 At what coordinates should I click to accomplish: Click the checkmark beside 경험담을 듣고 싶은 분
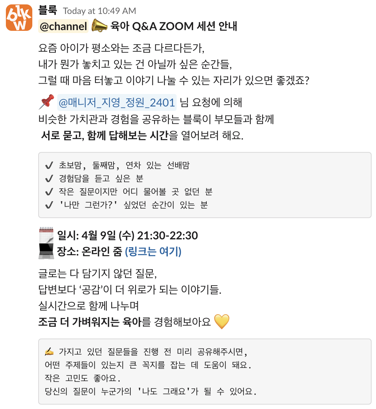(x=50, y=178)
